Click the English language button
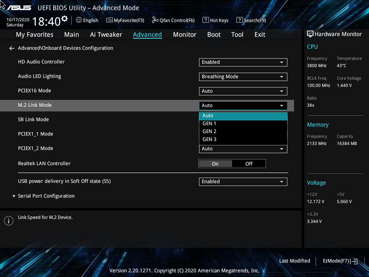The width and height of the screenshot is (369, 277). pos(87,20)
